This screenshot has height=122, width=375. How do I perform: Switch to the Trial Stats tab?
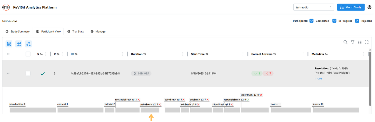75,31
